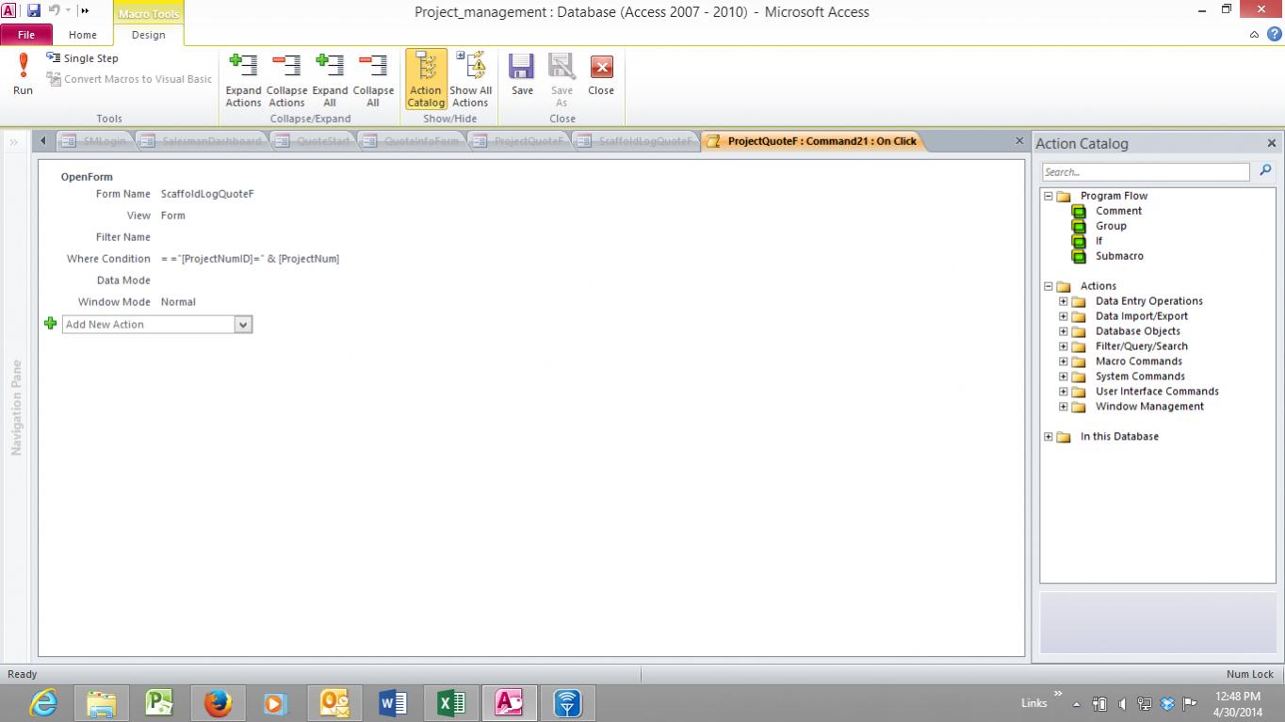Open Internet Explorer from taskbar

(x=43, y=703)
